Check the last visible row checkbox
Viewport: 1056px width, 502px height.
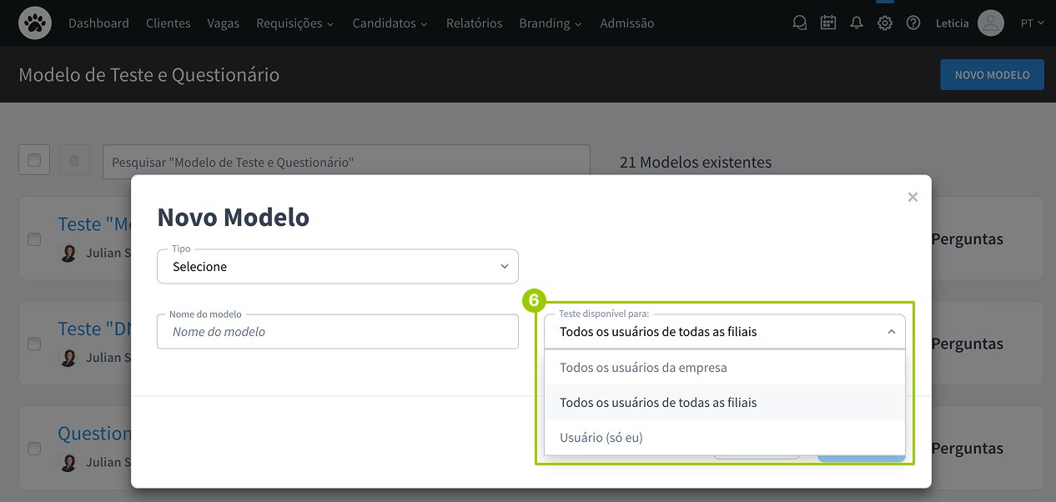(x=34, y=449)
